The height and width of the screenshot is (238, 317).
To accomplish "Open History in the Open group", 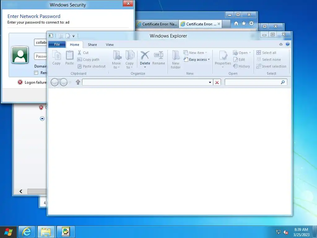I will 241,66.
